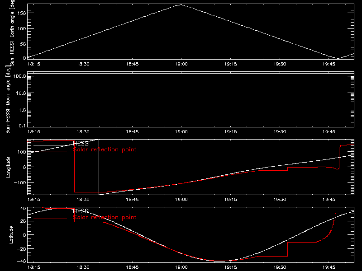Select Solar reflection point legend label in Longitude plot
Viewport: 362px width, 271px height.
pyautogui.click(x=105, y=150)
